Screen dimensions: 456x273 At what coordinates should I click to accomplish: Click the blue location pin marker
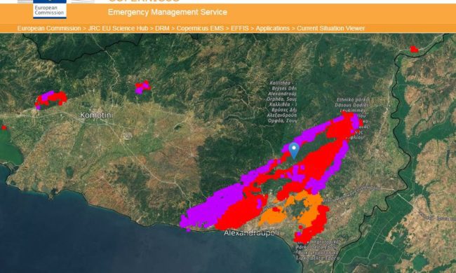pos(294,151)
